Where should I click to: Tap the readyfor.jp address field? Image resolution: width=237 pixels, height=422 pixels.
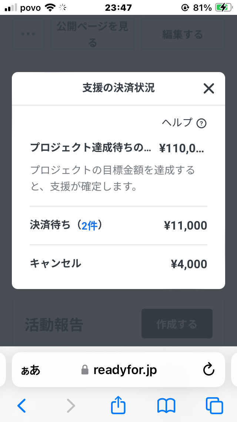point(125,370)
